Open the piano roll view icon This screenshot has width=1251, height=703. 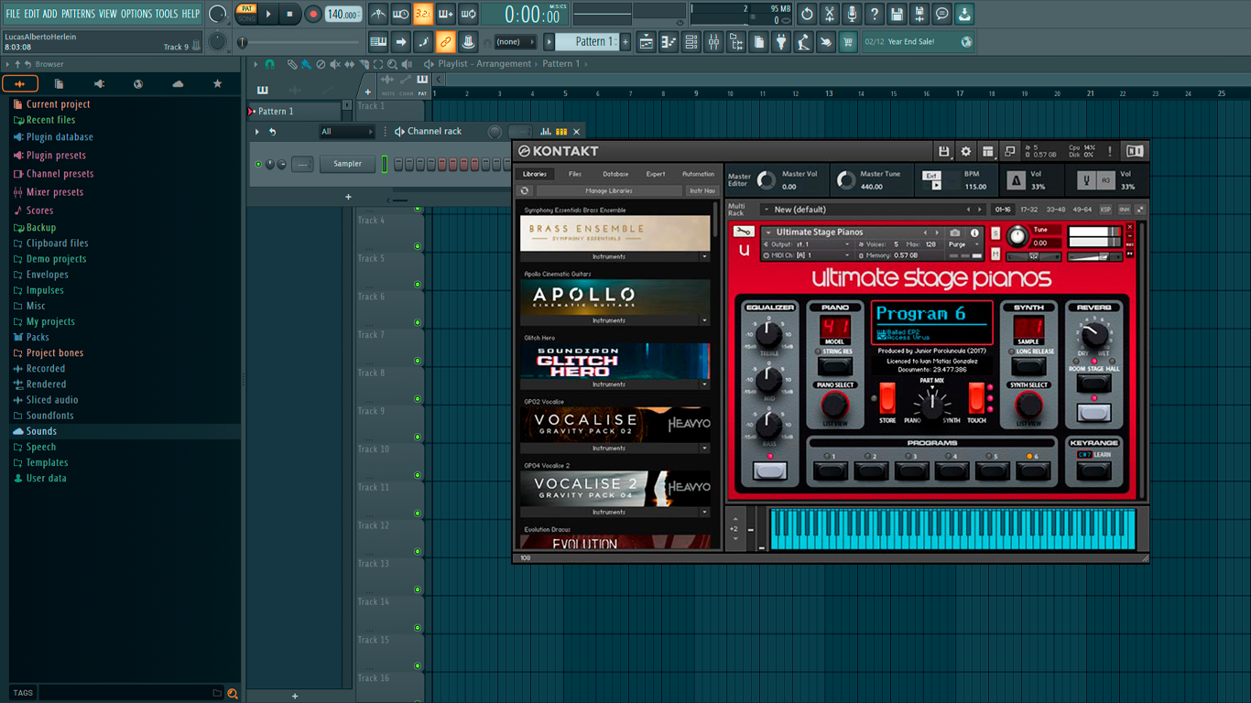669,42
